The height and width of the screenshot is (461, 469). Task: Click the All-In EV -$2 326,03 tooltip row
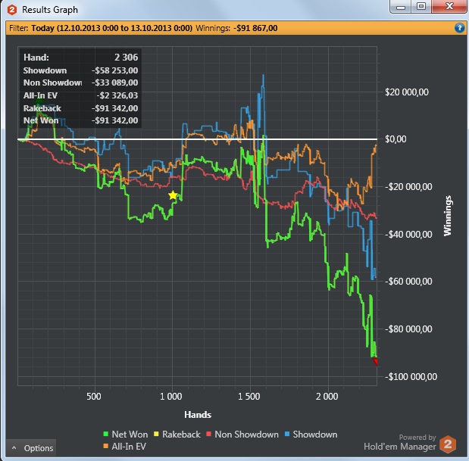tap(81, 95)
